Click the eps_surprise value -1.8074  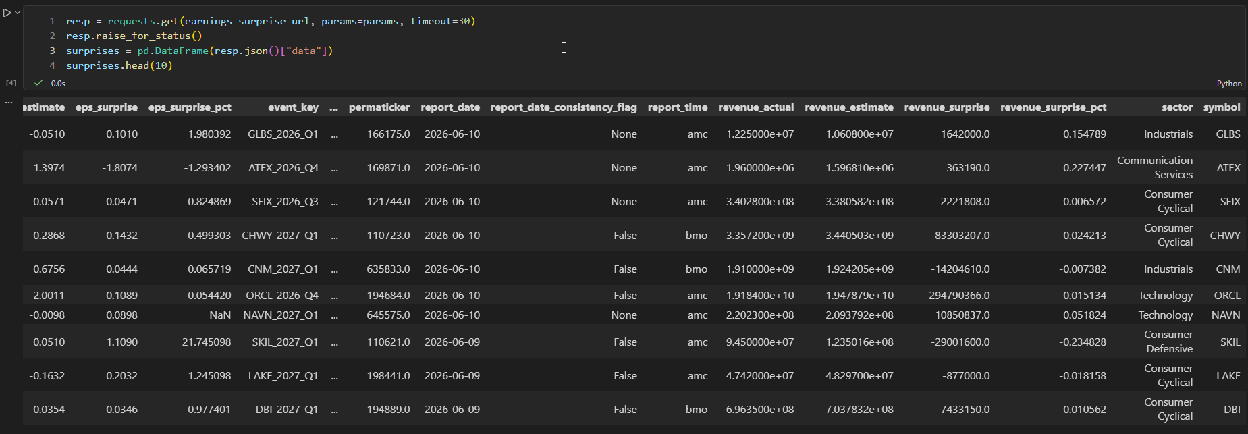120,168
